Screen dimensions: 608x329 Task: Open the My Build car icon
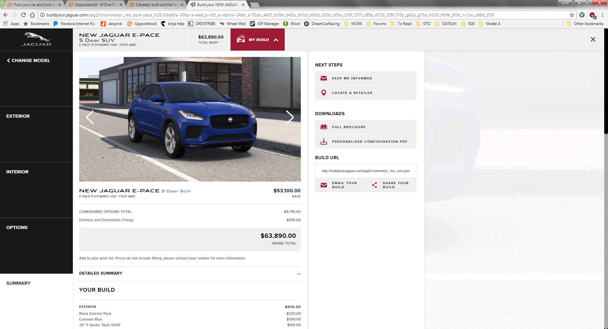coord(241,39)
